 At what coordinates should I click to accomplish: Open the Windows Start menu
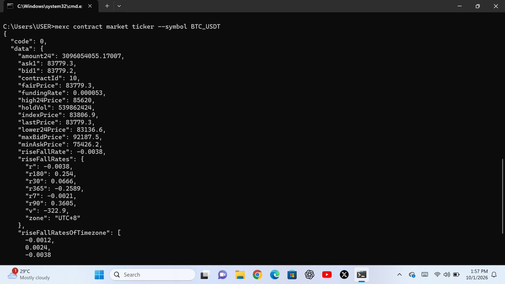tap(99, 275)
